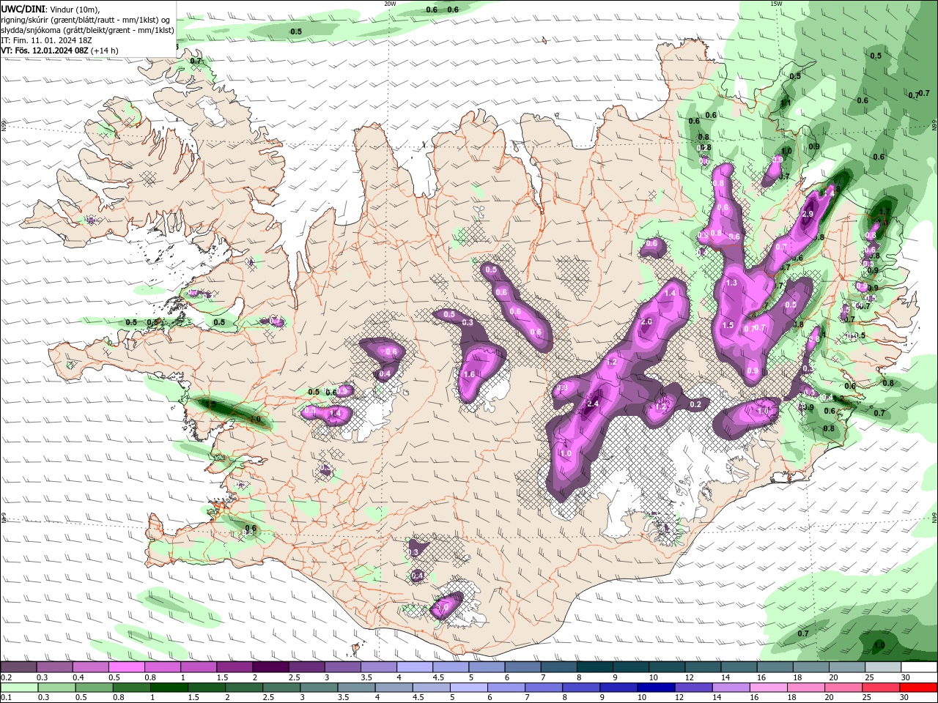Select the top legend swatch starting at 16
The image size is (938, 703).
[775, 667]
